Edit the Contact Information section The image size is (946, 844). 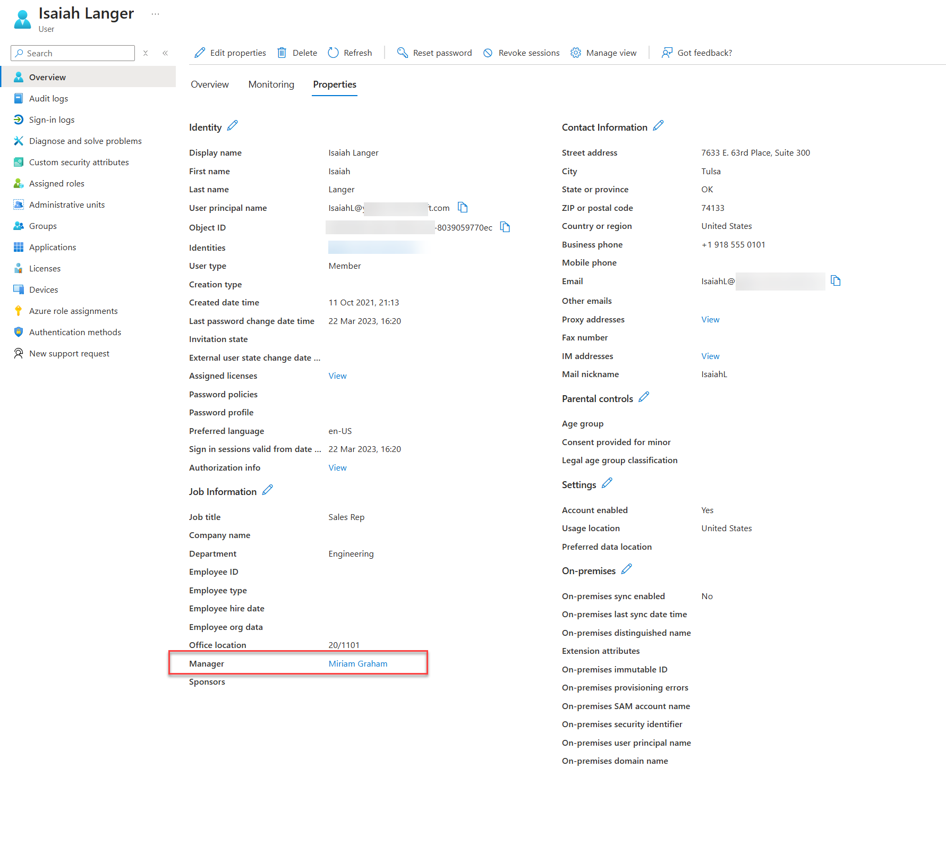pos(658,126)
